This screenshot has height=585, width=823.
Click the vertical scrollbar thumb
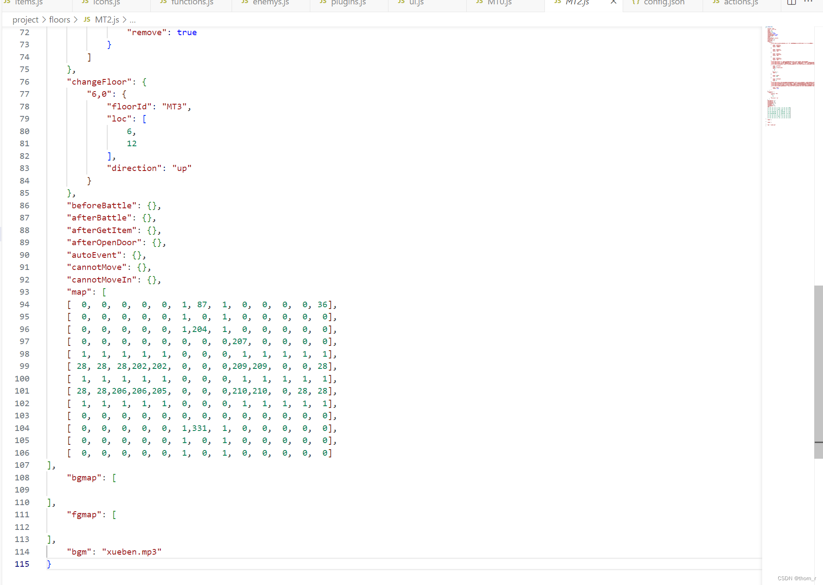pyautogui.click(x=818, y=372)
